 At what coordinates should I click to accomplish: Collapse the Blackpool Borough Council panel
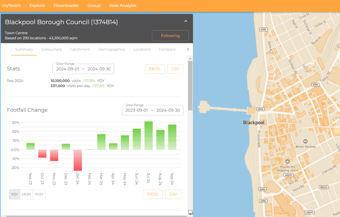click(186, 21)
